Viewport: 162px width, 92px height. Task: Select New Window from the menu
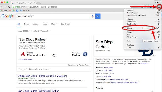(x=143, y=13)
